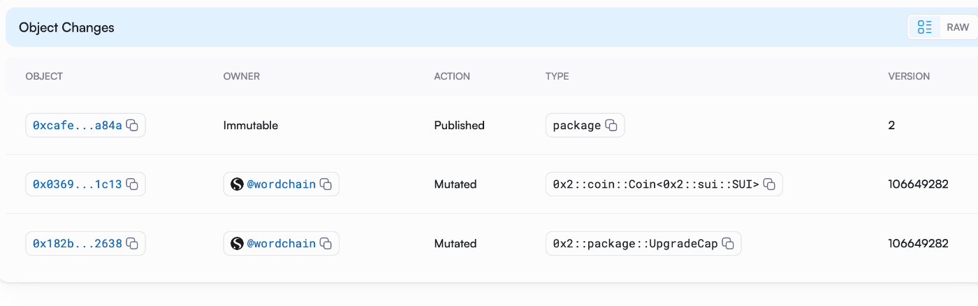Viewport: 978px width, 306px height.
Task: Open object 0xcafe...a84a
Action: pos(78,126)
